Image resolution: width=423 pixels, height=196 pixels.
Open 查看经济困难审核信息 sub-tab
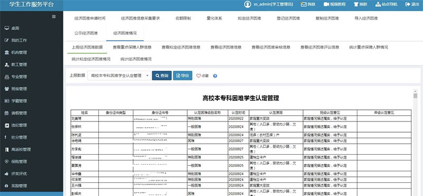pyautogui.click(x=271, y=47)
